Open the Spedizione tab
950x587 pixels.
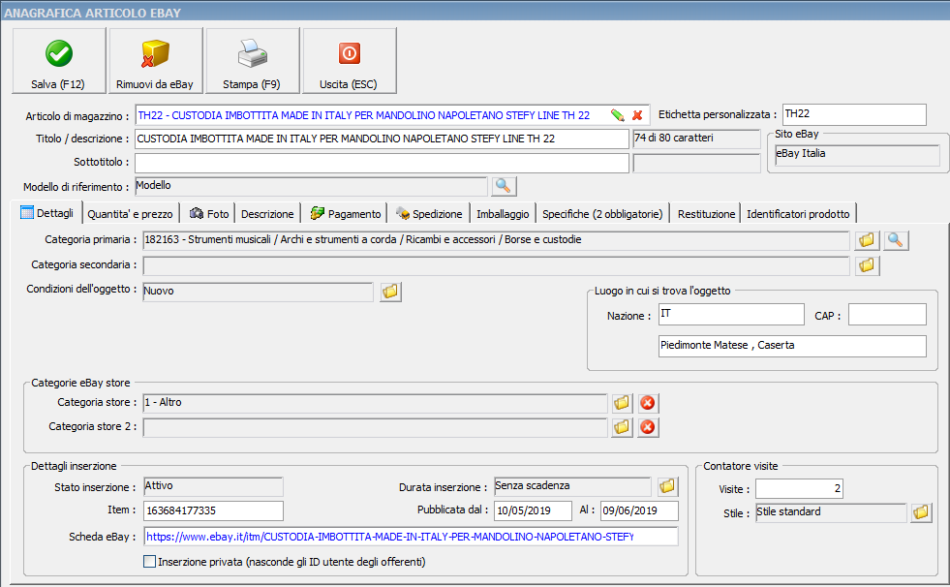pos(429,214)
